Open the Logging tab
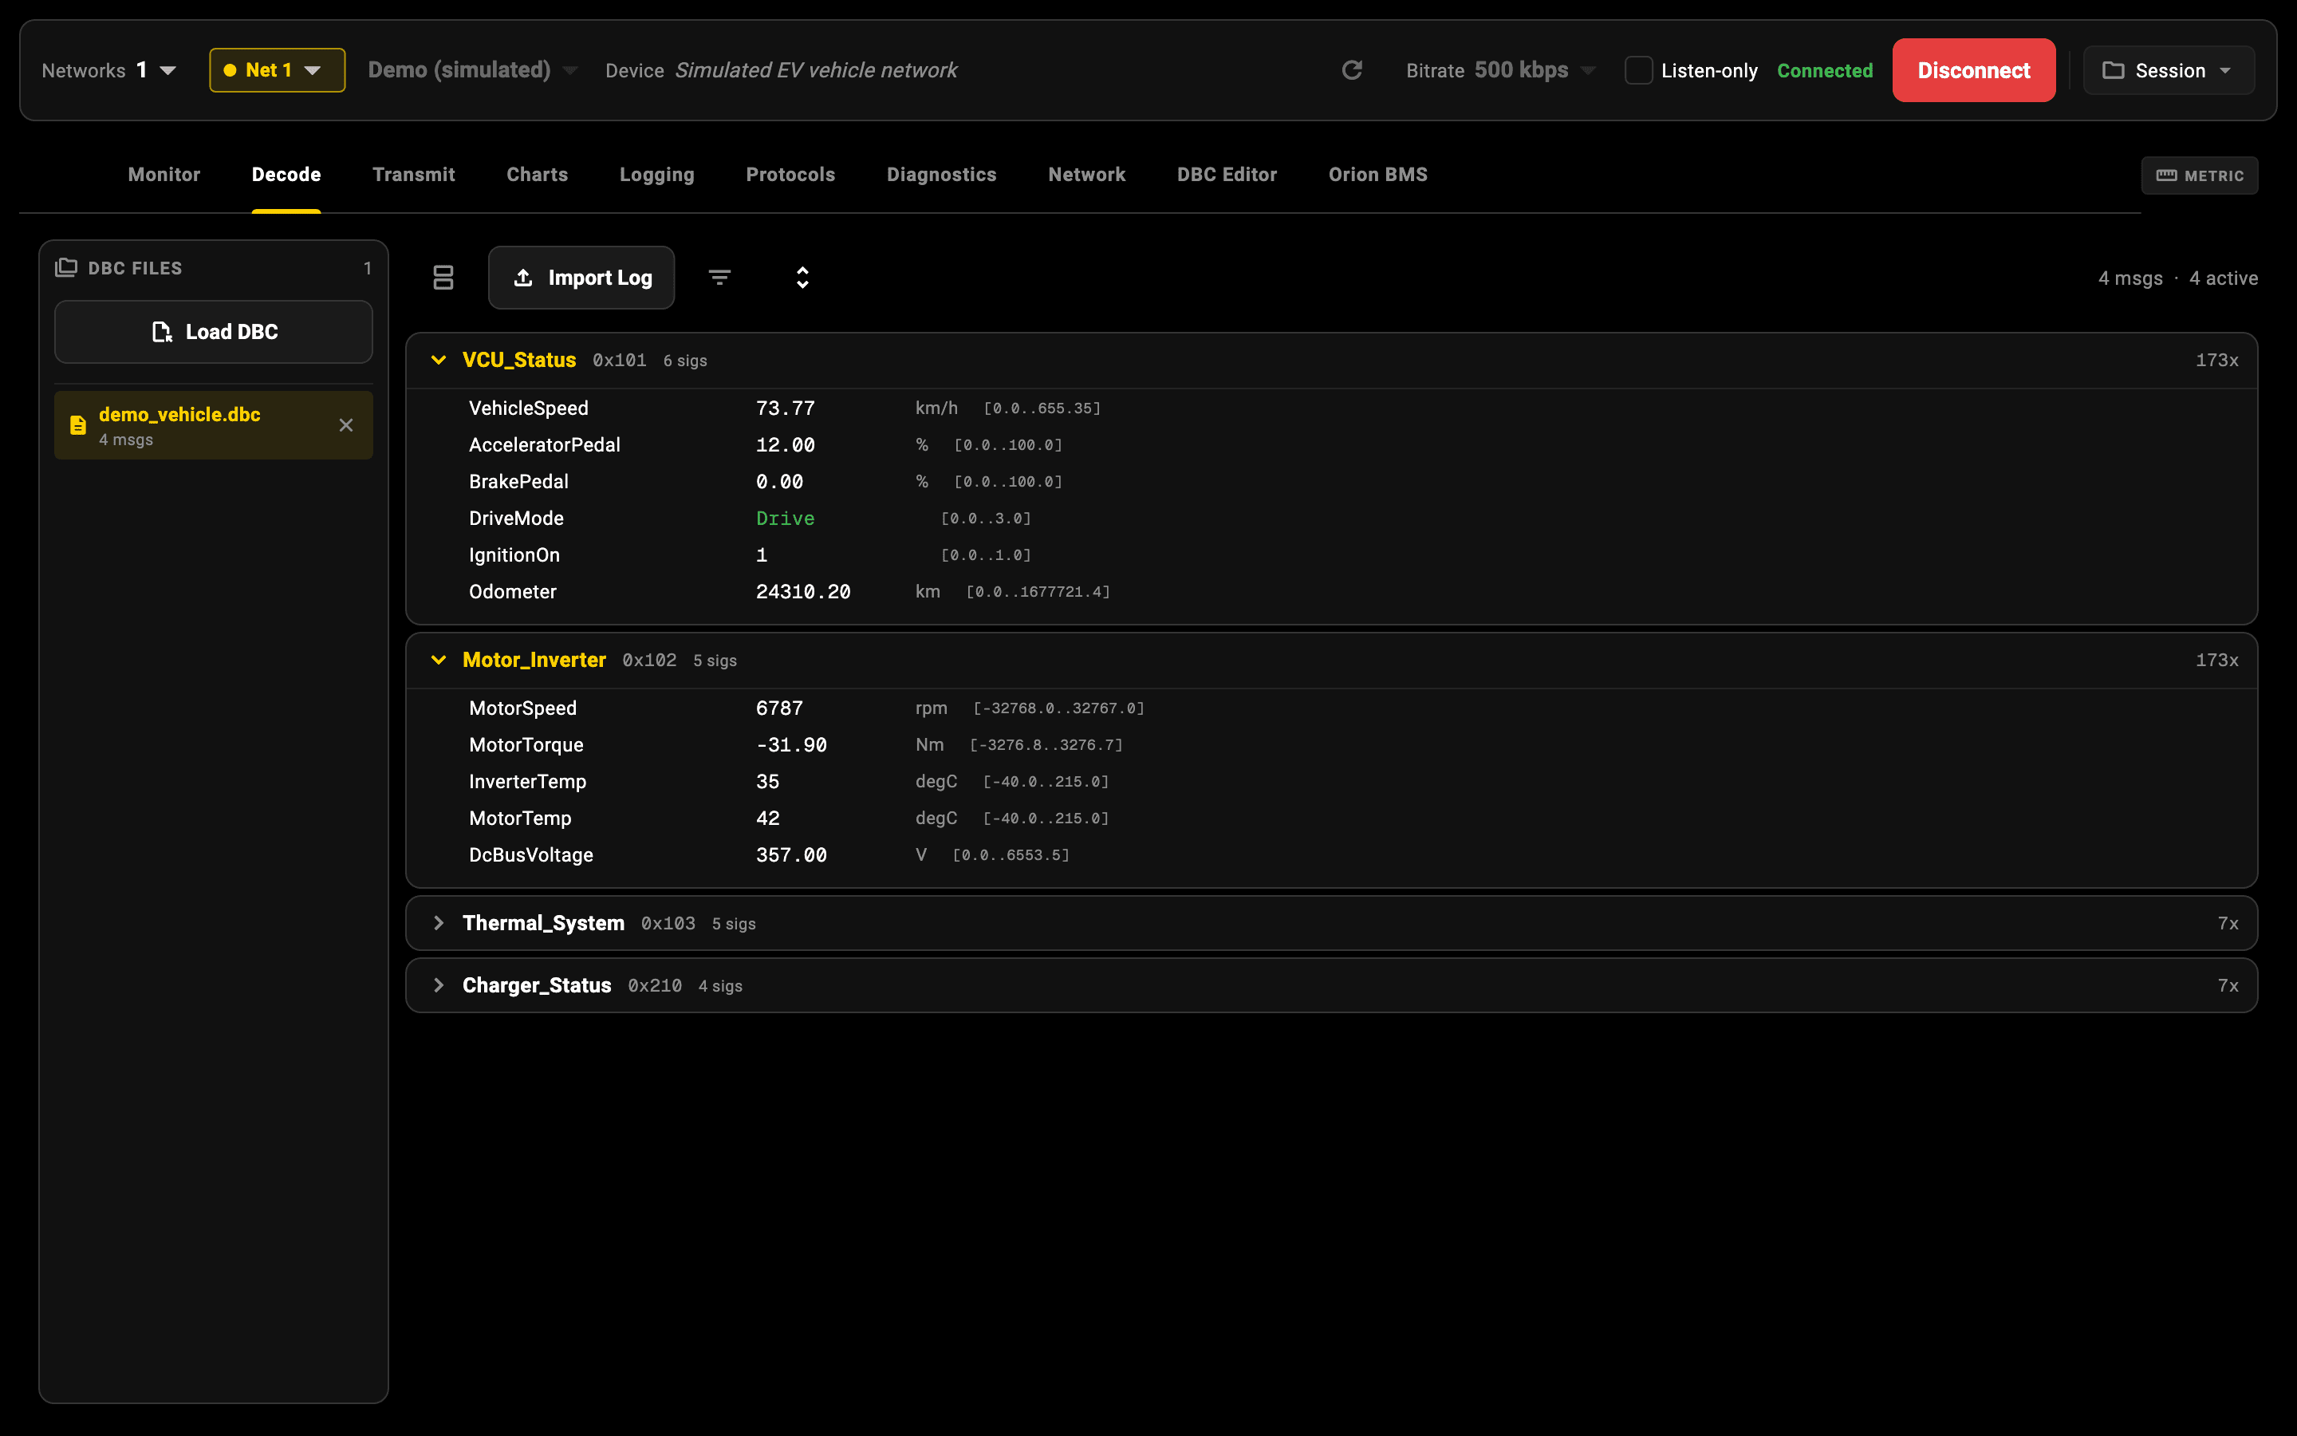Viewport: 2297px width, 1436px height. [657, 175]
